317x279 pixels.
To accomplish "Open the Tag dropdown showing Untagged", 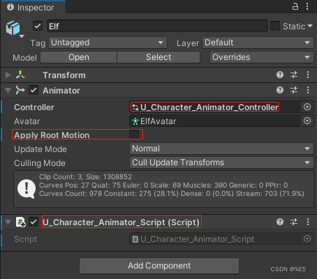I will (x=108, y=43).
